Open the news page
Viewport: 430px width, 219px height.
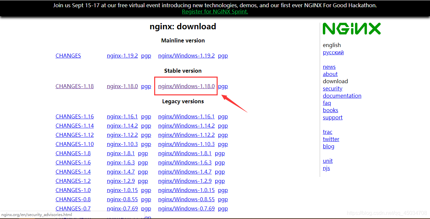click(x=329, y=67)
